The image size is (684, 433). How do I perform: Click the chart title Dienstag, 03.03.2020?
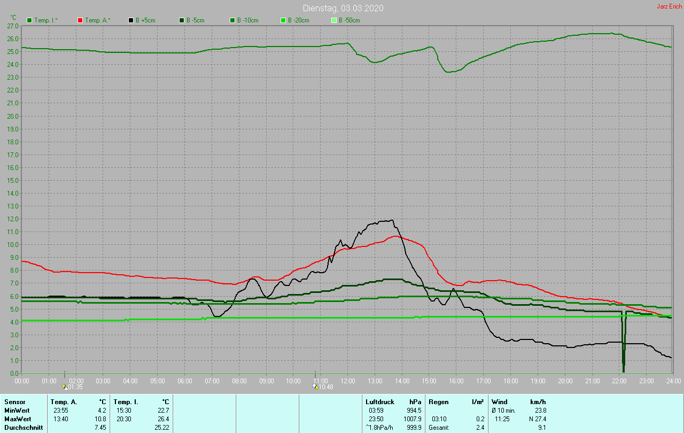click(343, 8)
